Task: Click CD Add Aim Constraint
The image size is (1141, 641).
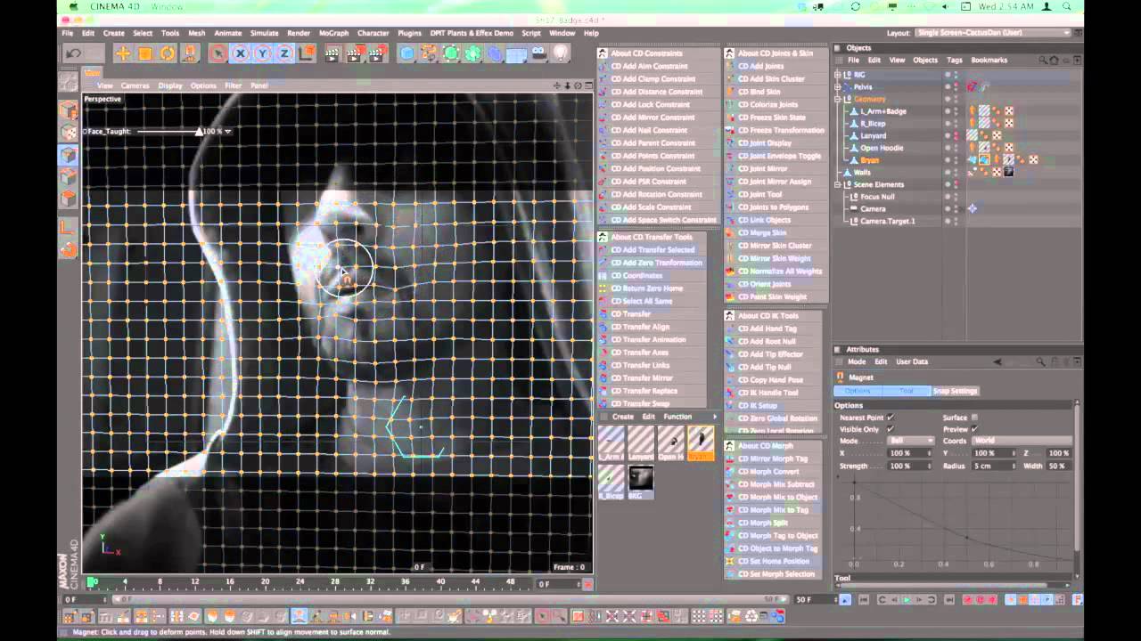Action: point(649,66)
